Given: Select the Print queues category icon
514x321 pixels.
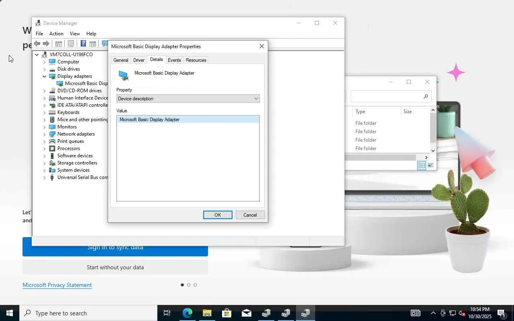Looking at the screenshot, I should point(52,141).
